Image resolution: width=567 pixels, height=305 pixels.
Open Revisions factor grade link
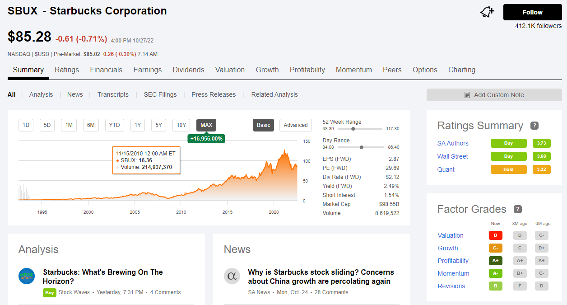tap(451, 286)
